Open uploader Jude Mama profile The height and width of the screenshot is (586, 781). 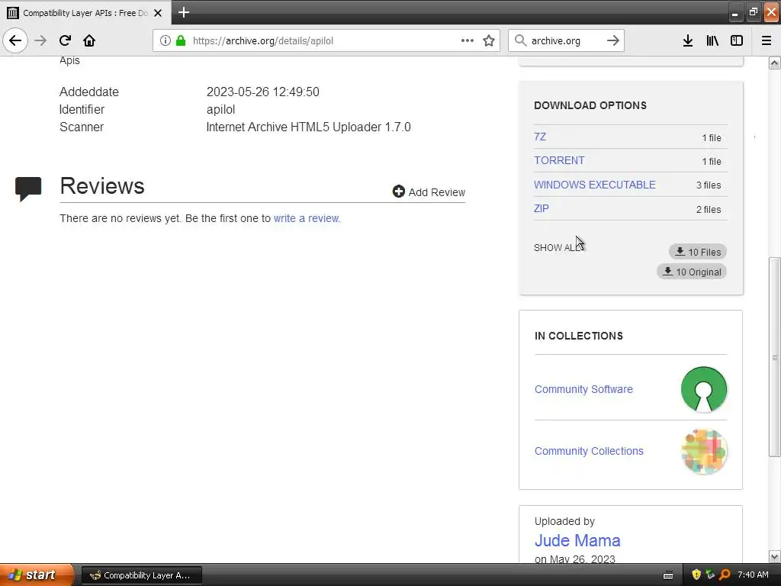tap(577, 541)
